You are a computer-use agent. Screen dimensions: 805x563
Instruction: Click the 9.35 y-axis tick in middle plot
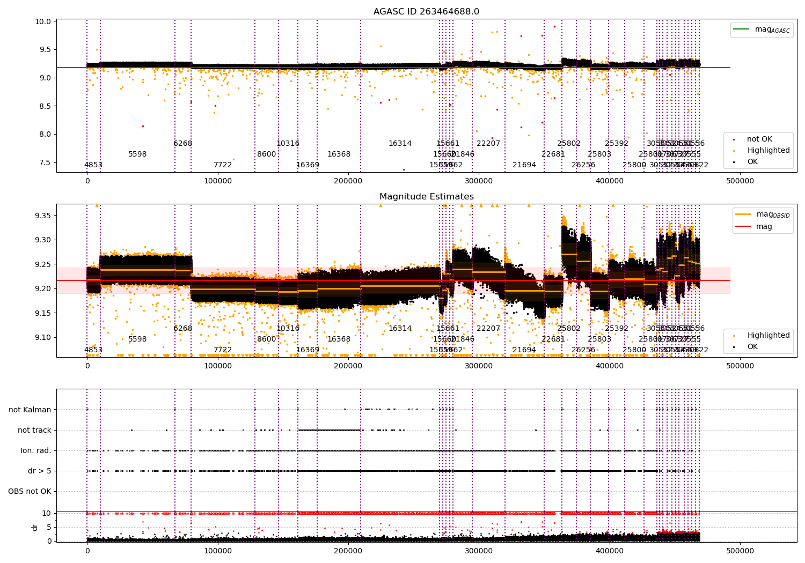43,216
